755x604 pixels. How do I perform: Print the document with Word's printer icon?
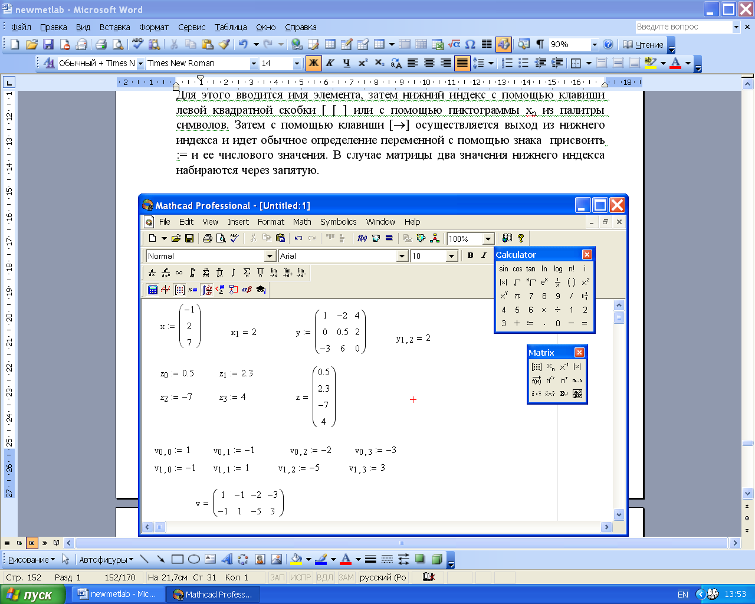click(x=101, y=44)
